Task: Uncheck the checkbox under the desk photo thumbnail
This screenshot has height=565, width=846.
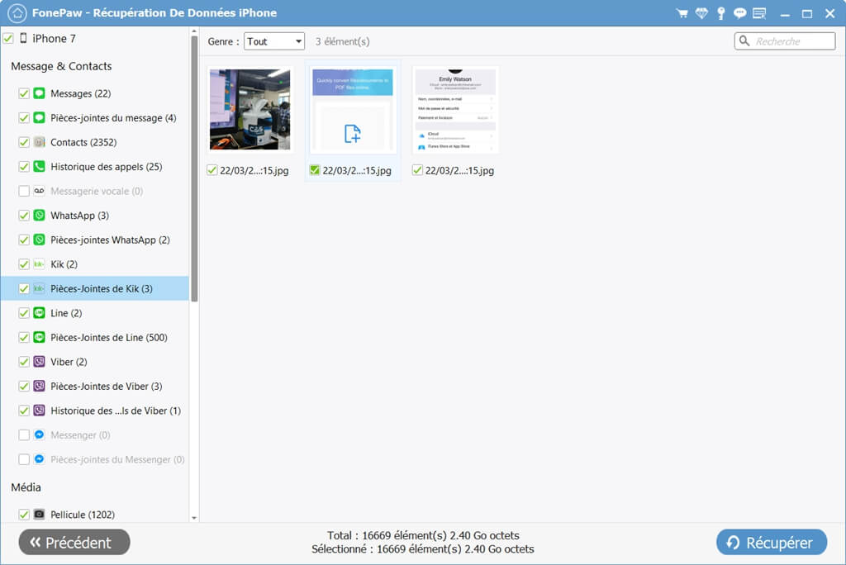Action: 212,170
